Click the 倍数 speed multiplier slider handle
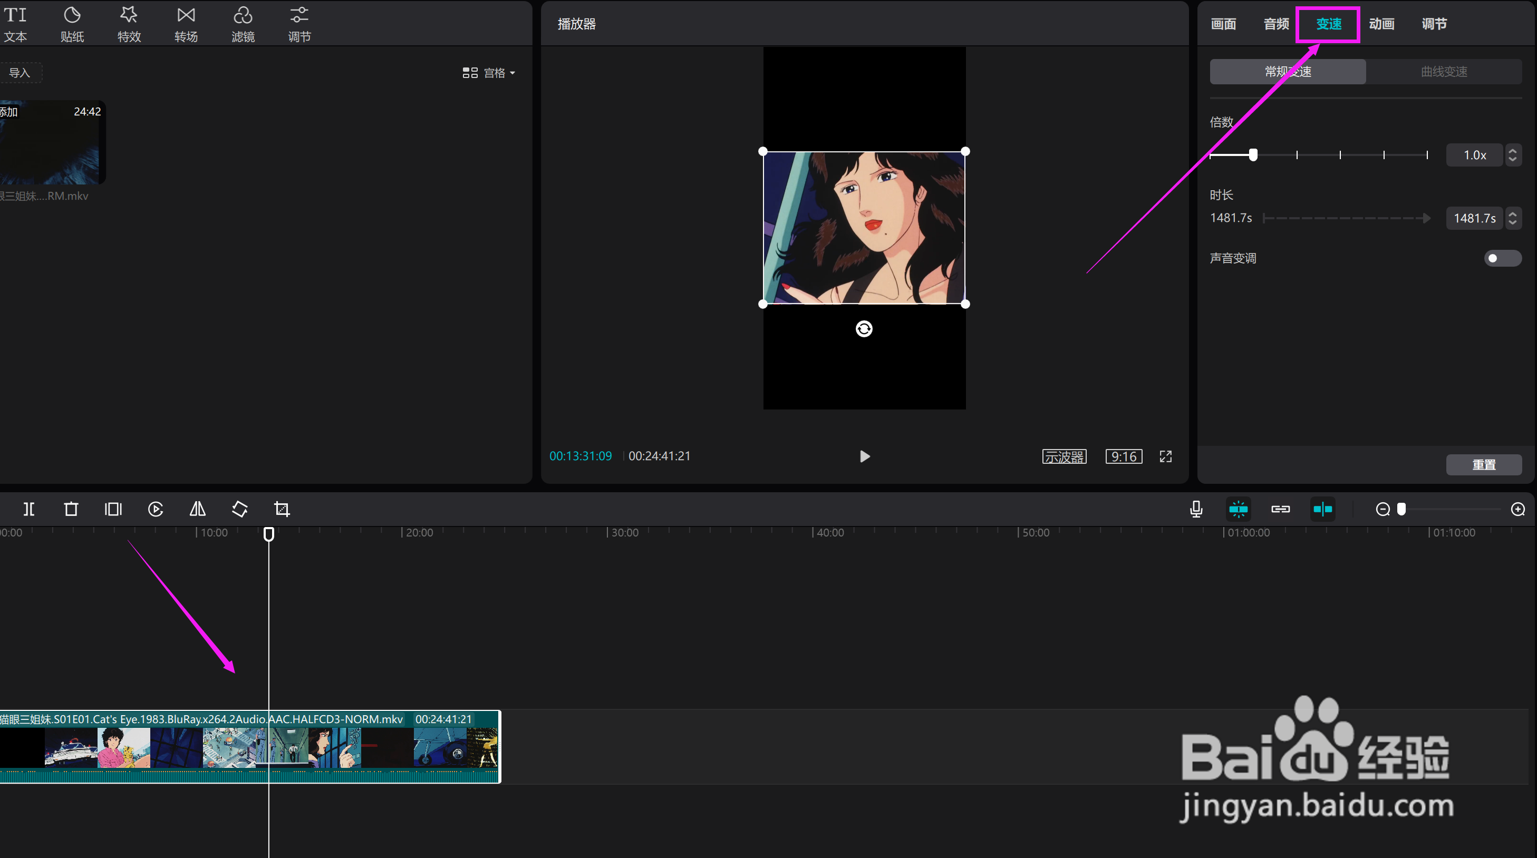 pyautogui.click(x=1253, y=155)
